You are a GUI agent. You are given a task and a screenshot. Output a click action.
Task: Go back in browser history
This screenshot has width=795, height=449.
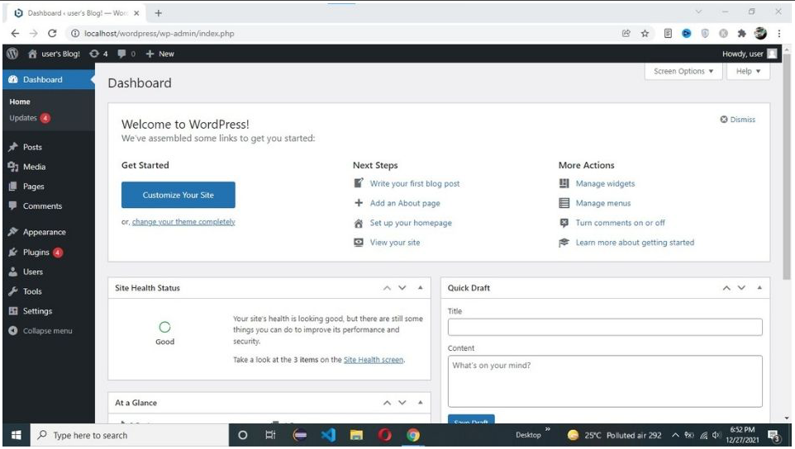(15, 33)
